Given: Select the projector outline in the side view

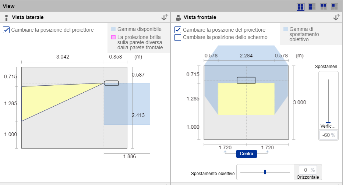Looking at the screenshot, I should pyautogui.click(x=111, y=83).
